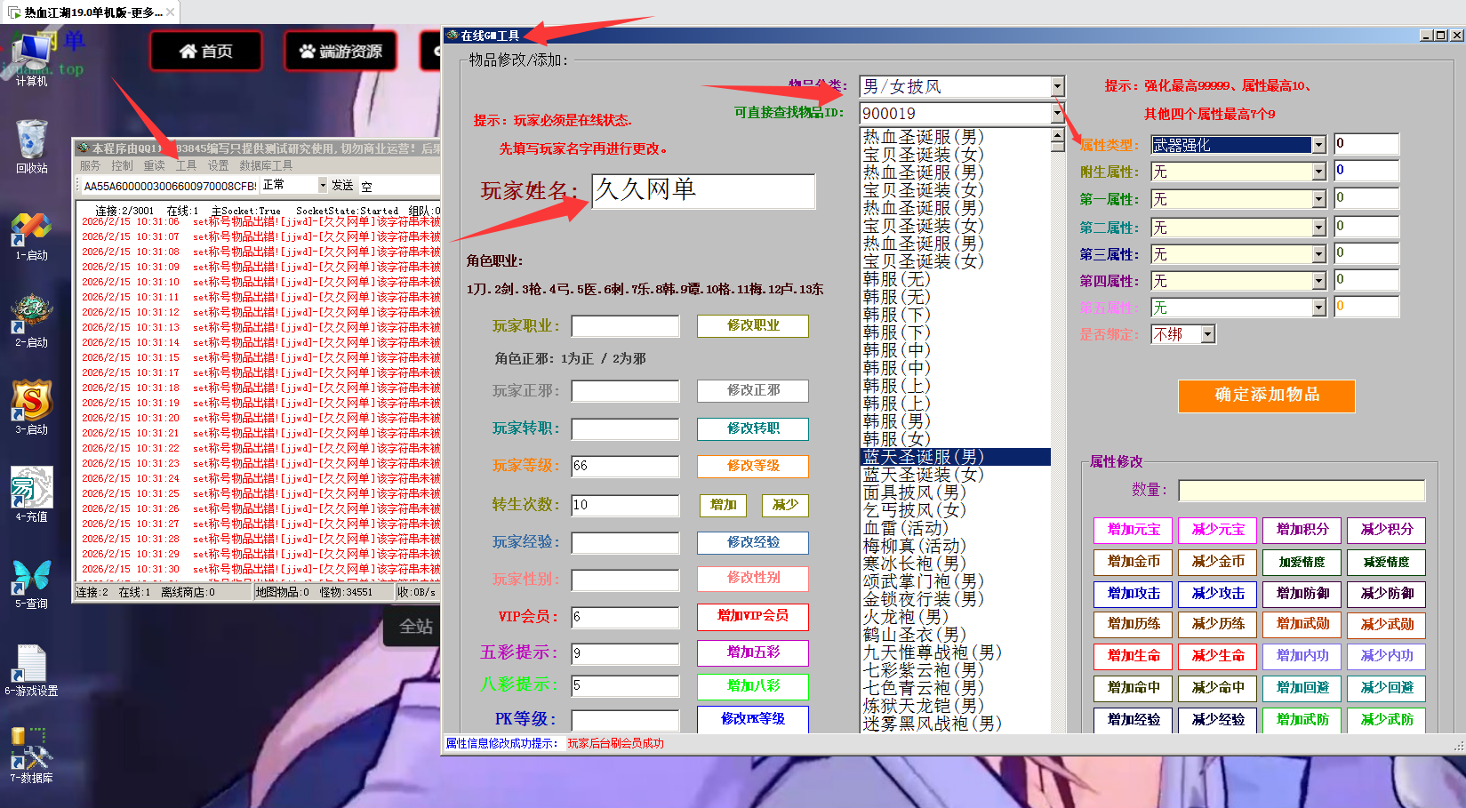Viewport: 1466px width, 808px height.
Task: Open the 回收站 recycle bin desktop icon
Action: 31,142
